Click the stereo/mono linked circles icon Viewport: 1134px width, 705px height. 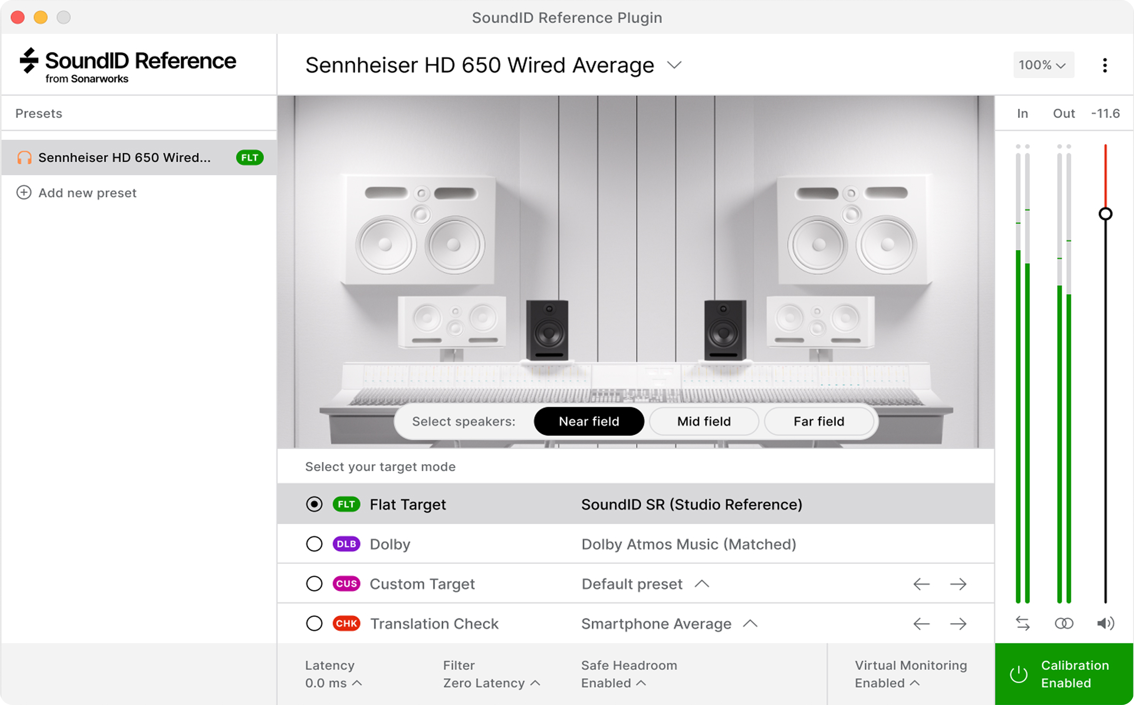1064,623
